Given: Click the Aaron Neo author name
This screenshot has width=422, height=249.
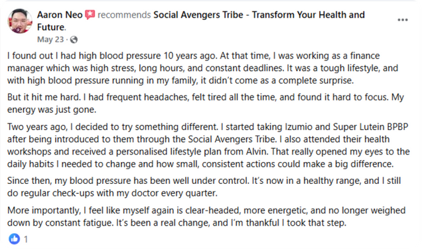Looking at the screenshot, I should coord(60,15).
